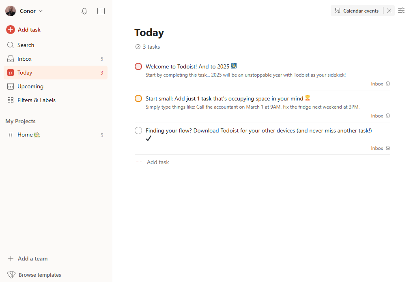Open notifications bell icon
The height and width of the screenshot is (282, 411).
[84, 11]
